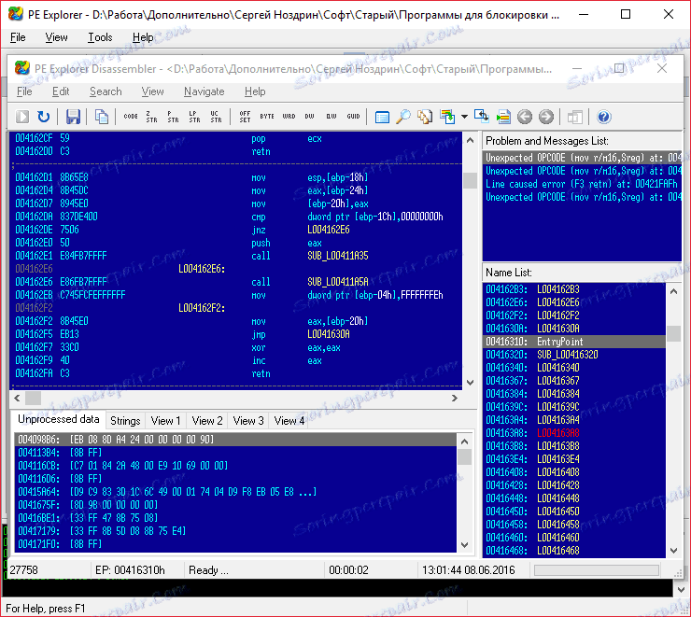Viewport: 691px width, 617px height.
Task: Open search with the magnifier icon
Action: [x=403, y=117]
